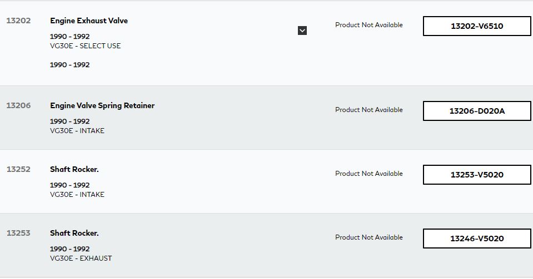Open part number 13206-D020A
Screen dimensions: 533x279
pyautogui.click(x=477, y=111)
